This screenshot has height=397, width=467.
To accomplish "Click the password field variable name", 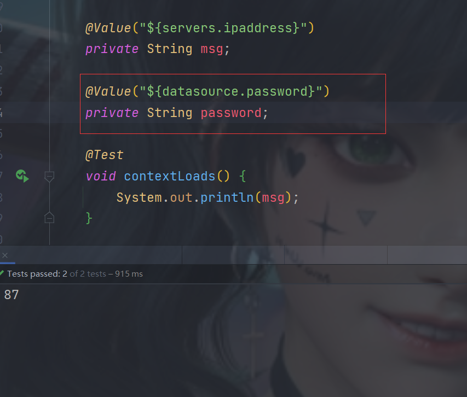I will [x=231, y=113].
